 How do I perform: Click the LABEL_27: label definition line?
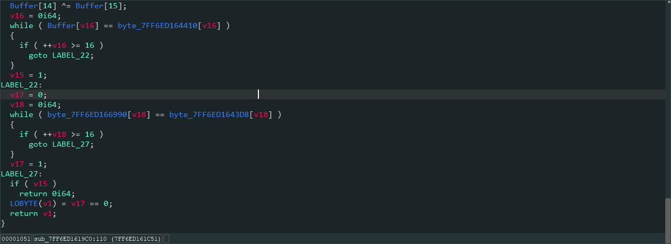[x=21, y=174]
